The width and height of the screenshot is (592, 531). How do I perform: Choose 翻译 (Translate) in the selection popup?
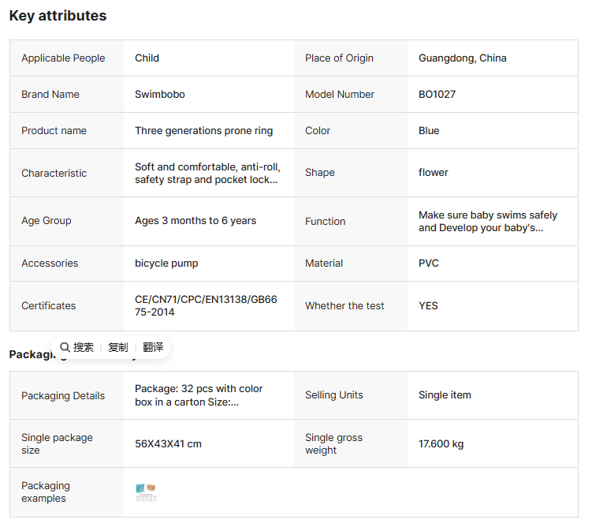coord(153,347)
